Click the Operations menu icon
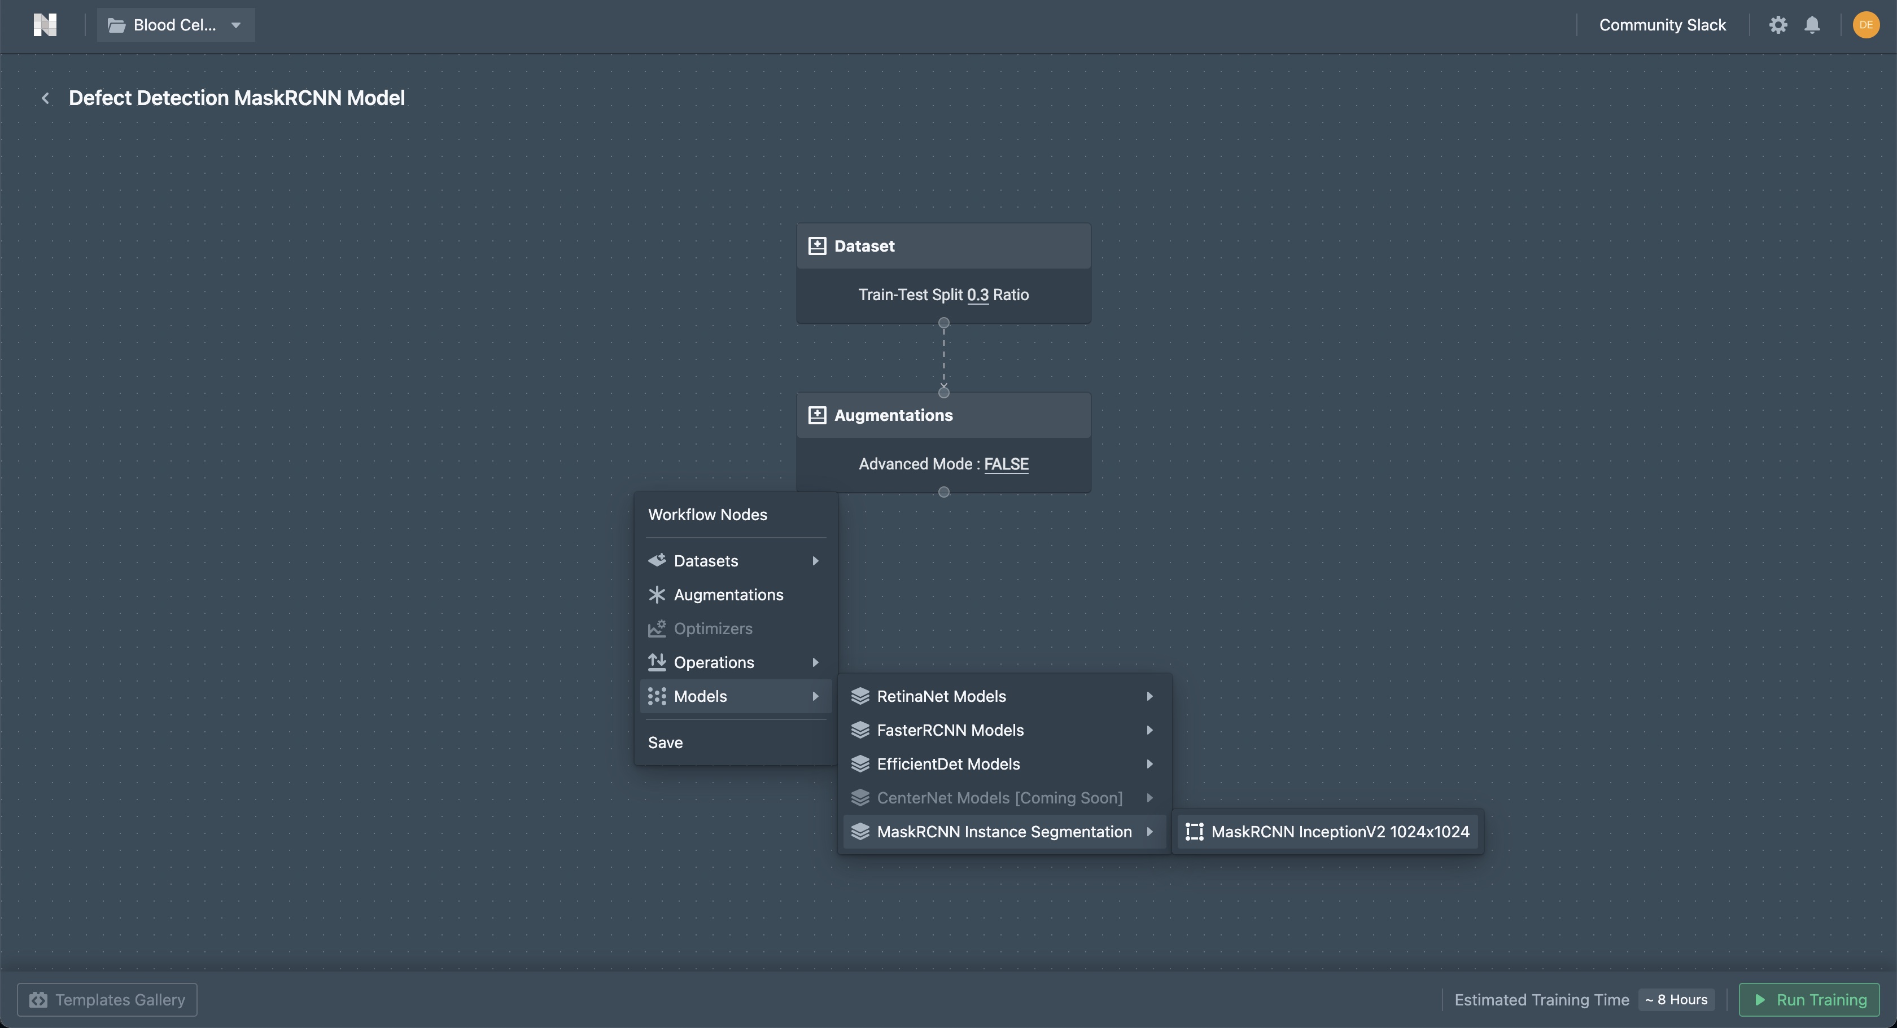Screen dimensions: 1897x1028 point(657,662)
